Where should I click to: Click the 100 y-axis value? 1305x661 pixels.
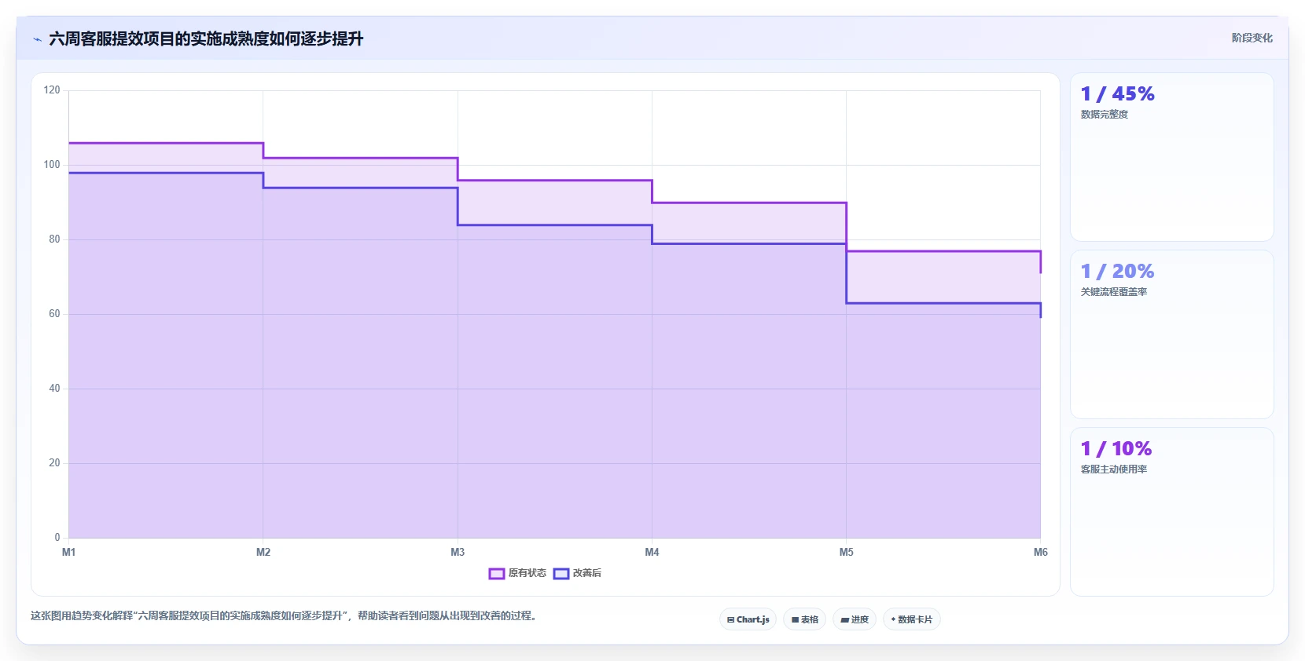(x=52, y=165)
